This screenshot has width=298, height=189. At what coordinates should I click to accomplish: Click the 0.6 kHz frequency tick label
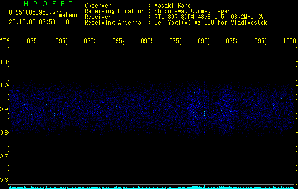click(x=4, y=180)
